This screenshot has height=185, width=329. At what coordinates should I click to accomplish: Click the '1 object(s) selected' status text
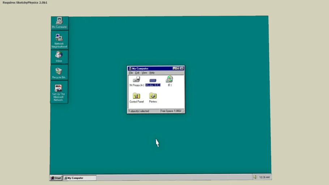coord(139,111)
